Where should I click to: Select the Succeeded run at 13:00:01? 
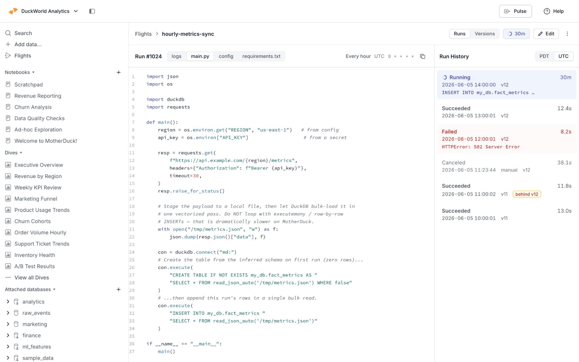tap(507, 112)
